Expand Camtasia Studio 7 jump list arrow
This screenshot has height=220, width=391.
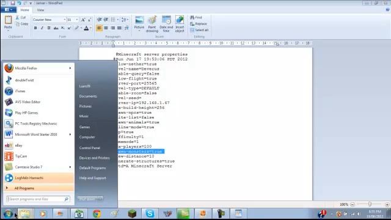[70, 167]
